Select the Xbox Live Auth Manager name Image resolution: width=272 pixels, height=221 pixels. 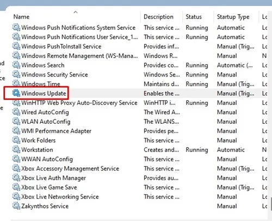click(53, 178)
